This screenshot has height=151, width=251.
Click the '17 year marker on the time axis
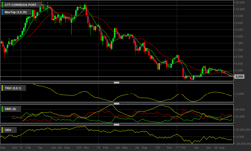[x=177, y=148]
